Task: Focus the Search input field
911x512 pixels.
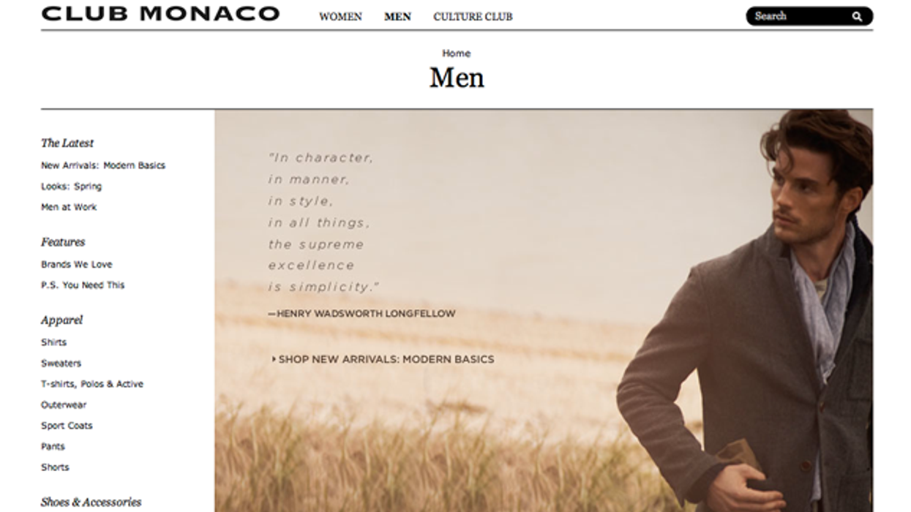Action: pos(801,16)
